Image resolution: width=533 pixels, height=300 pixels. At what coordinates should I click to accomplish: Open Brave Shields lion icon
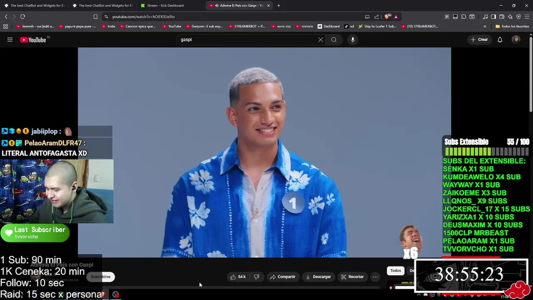coord(387,17)
